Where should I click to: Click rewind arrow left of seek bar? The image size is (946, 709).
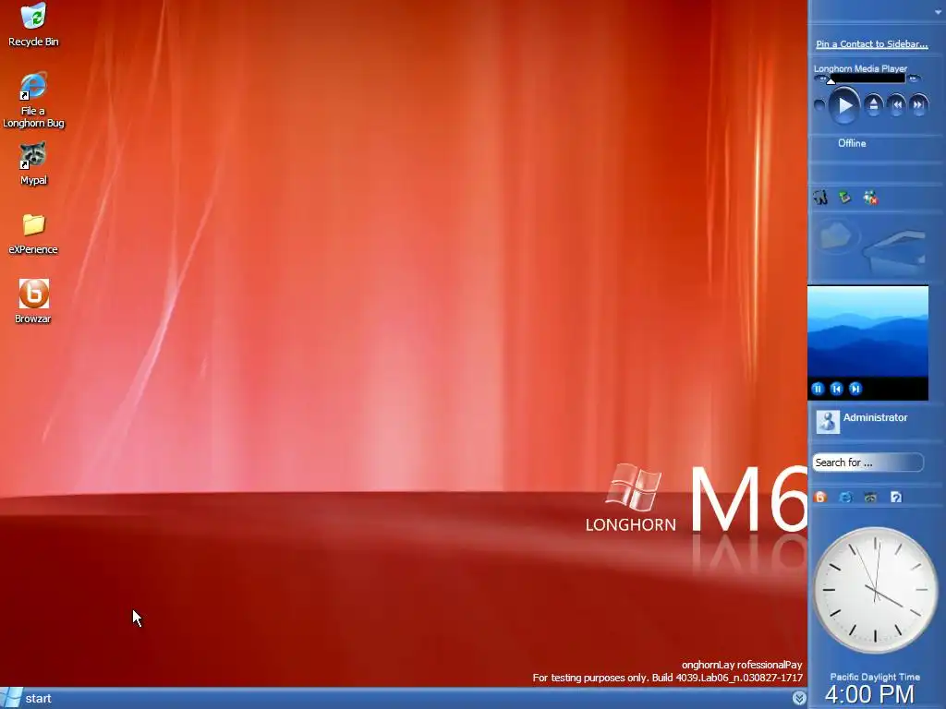tap(820, 78)
